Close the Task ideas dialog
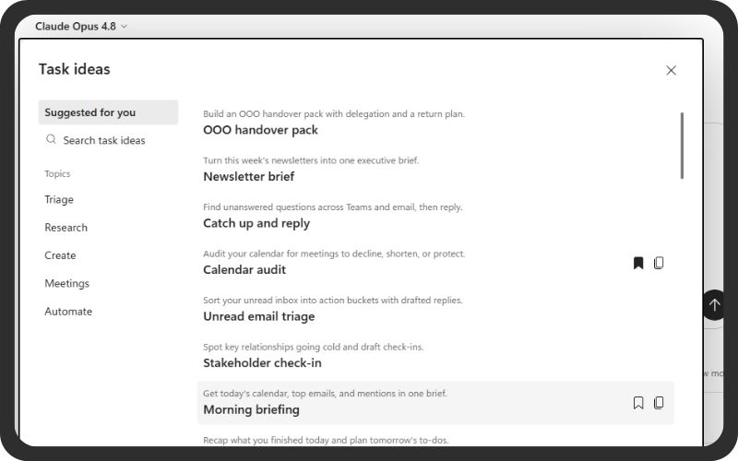738x461 pixels. point(672,71)
